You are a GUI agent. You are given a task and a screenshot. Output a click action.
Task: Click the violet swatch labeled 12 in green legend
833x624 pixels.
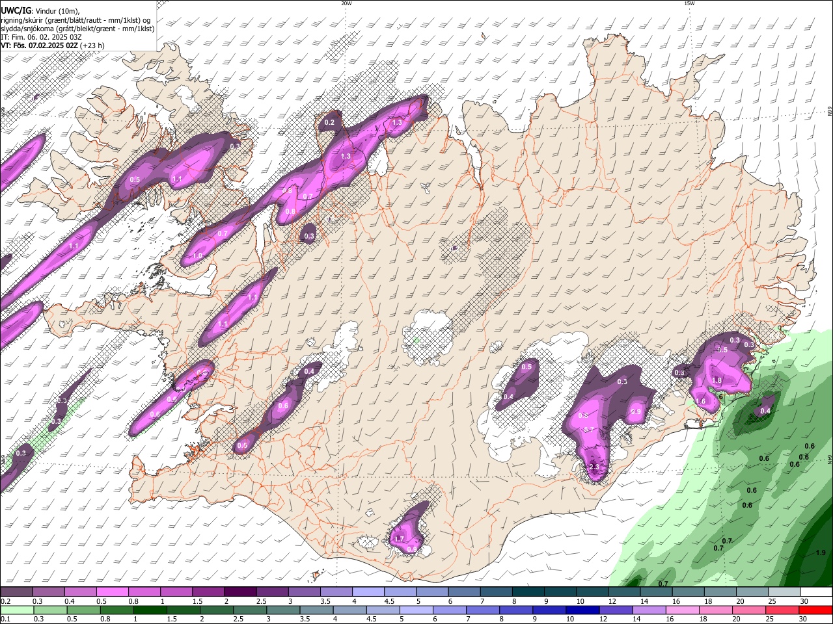point(615,610)
